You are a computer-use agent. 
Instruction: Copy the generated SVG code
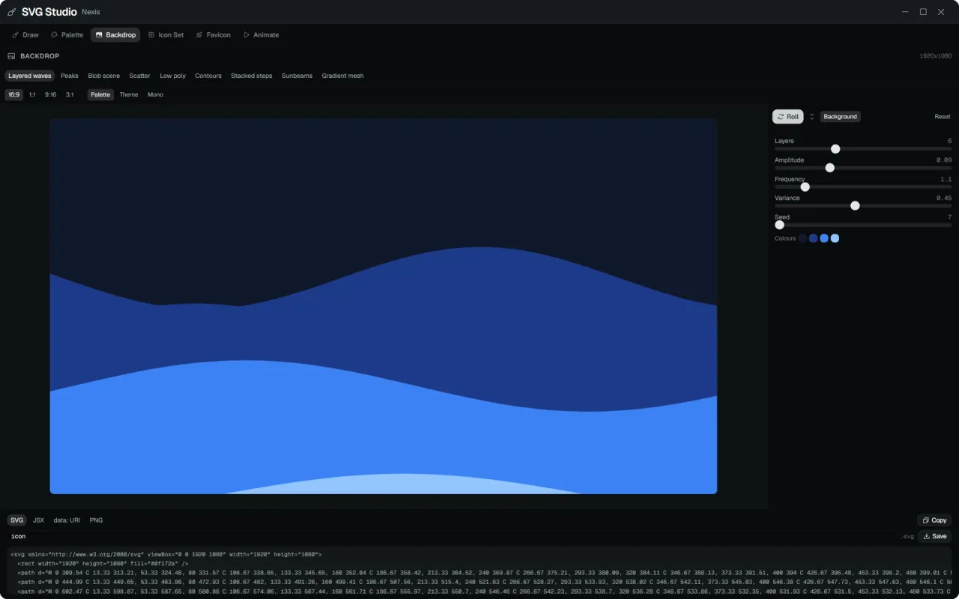934,520
